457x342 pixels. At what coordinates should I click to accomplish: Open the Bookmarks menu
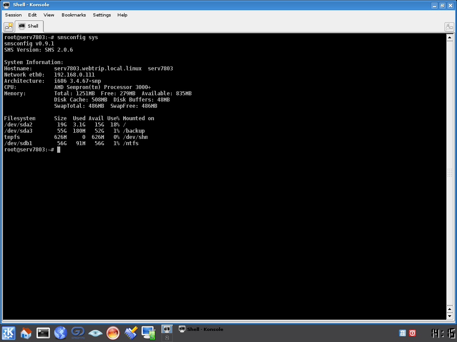coord(74,15)
